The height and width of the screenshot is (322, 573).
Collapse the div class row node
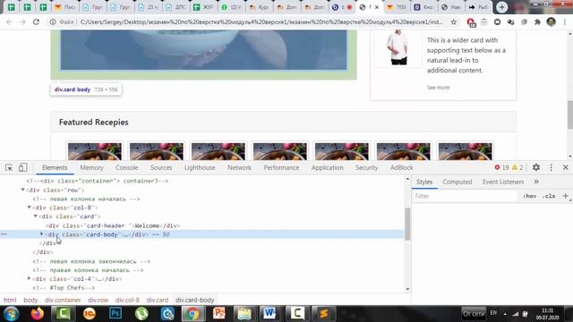pyautogui.click(x=22, y=190)
